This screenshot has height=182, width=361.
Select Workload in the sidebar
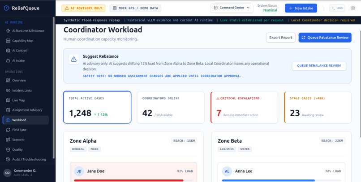click(26, 120)
